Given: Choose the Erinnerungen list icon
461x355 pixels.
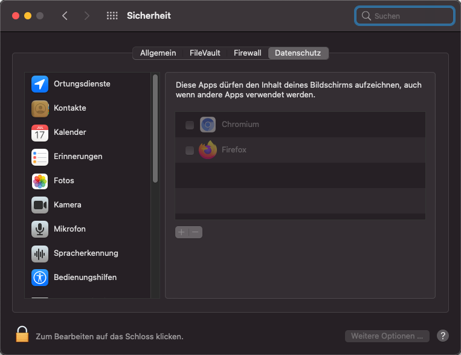Looking at the screenshot, I should tap(40, 157).
